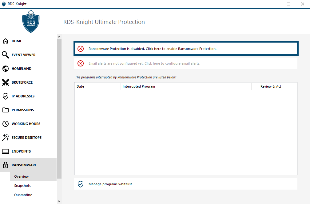
Task: Open BRUTEFORCE settings
Action: pyautogui.click(x=29, y=82)
